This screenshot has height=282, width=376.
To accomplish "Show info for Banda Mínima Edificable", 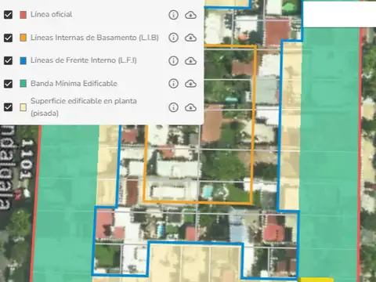I will point(173,84).
